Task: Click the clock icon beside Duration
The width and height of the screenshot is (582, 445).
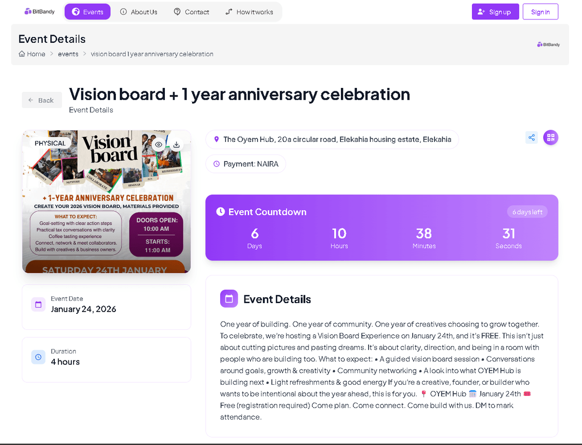Action: tap(38, 357)
